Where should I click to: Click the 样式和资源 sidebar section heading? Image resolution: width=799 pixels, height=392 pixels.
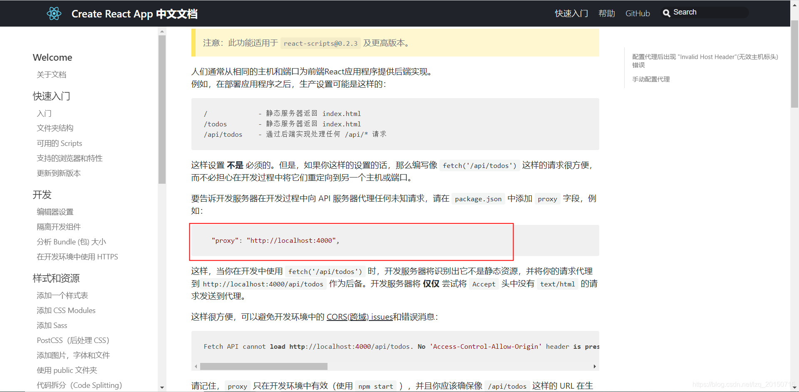tap(56, 278)
